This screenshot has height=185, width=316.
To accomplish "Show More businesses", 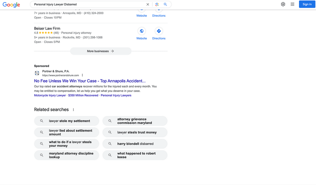I will [x=101, y=51].
